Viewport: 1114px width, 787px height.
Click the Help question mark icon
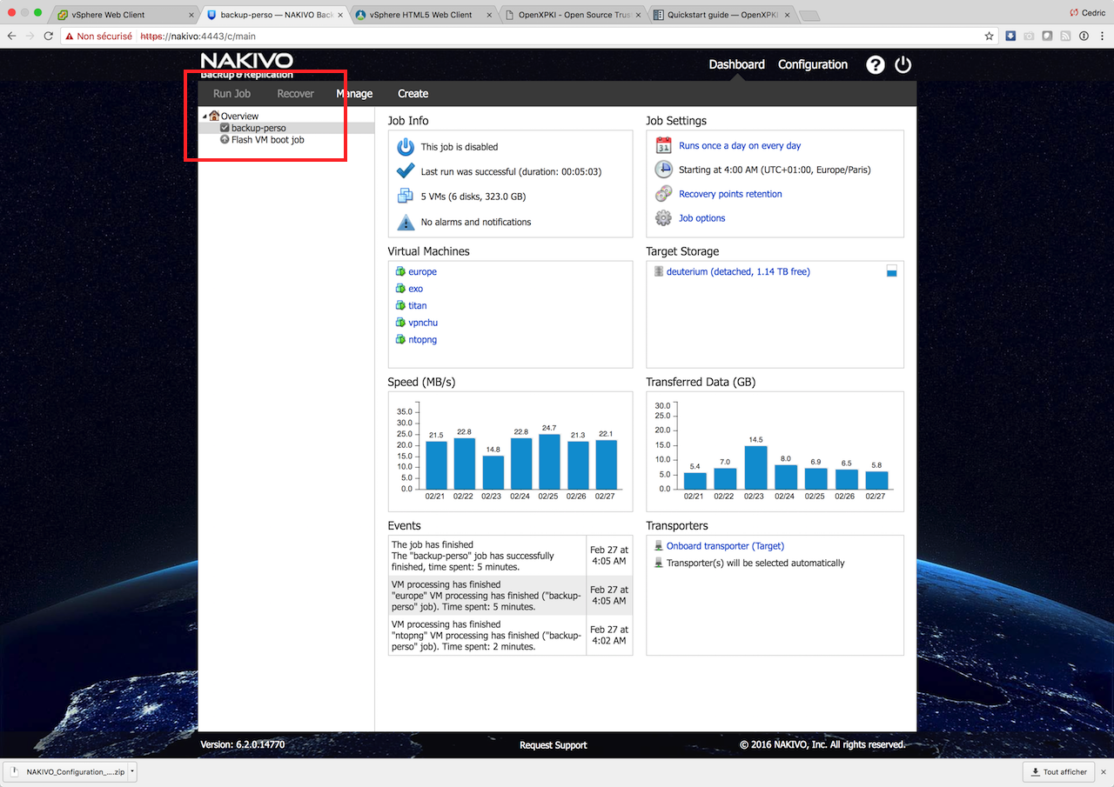(x=875, y=65)
